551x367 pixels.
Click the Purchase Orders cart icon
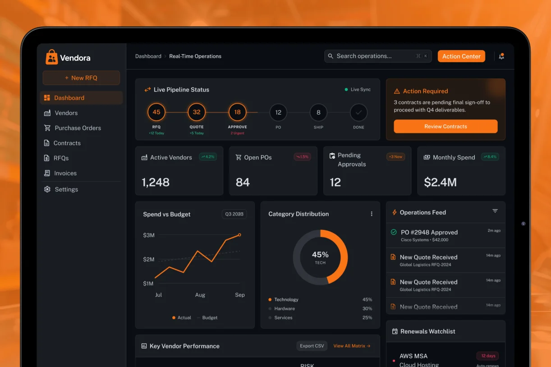pos(47,128)
